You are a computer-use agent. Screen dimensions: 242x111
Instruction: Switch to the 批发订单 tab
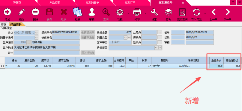(x=130, y=3)
